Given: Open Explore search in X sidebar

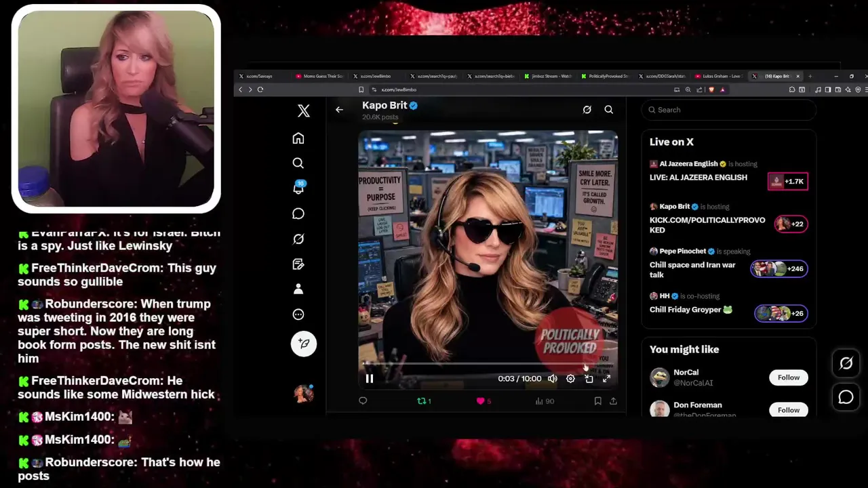Looking at the screenshot, I should [298, 163].
